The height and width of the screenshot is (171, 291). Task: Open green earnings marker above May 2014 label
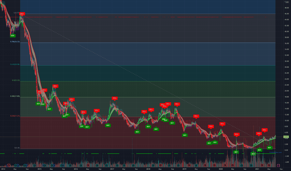15,165
